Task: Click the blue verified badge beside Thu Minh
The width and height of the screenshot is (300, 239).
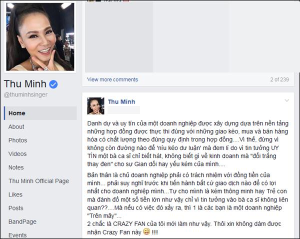Action: click(53, 84)
